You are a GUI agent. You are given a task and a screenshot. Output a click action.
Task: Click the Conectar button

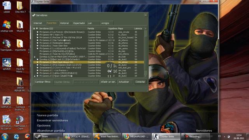pyautogui.click(x=140, y=82)
